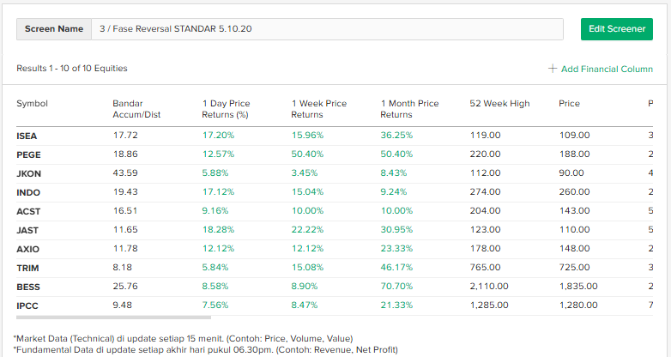Image resolution: width=671 pixels, height=357 pixels.
Task: Sort by Bandar Accum/Dist column header
Action: pyautogui.click(x=136, y=109)
